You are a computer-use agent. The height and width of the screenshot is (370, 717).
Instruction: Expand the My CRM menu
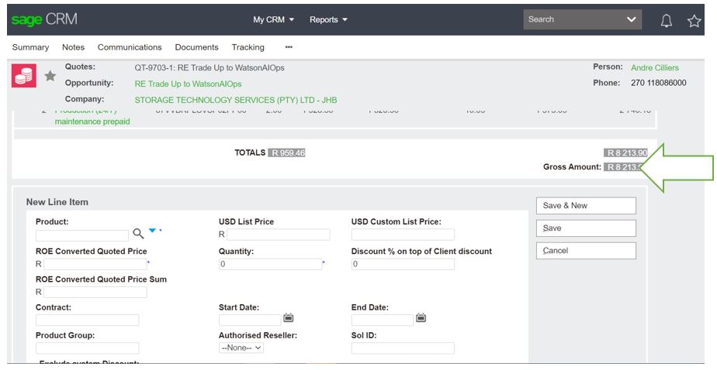(274, 20)
